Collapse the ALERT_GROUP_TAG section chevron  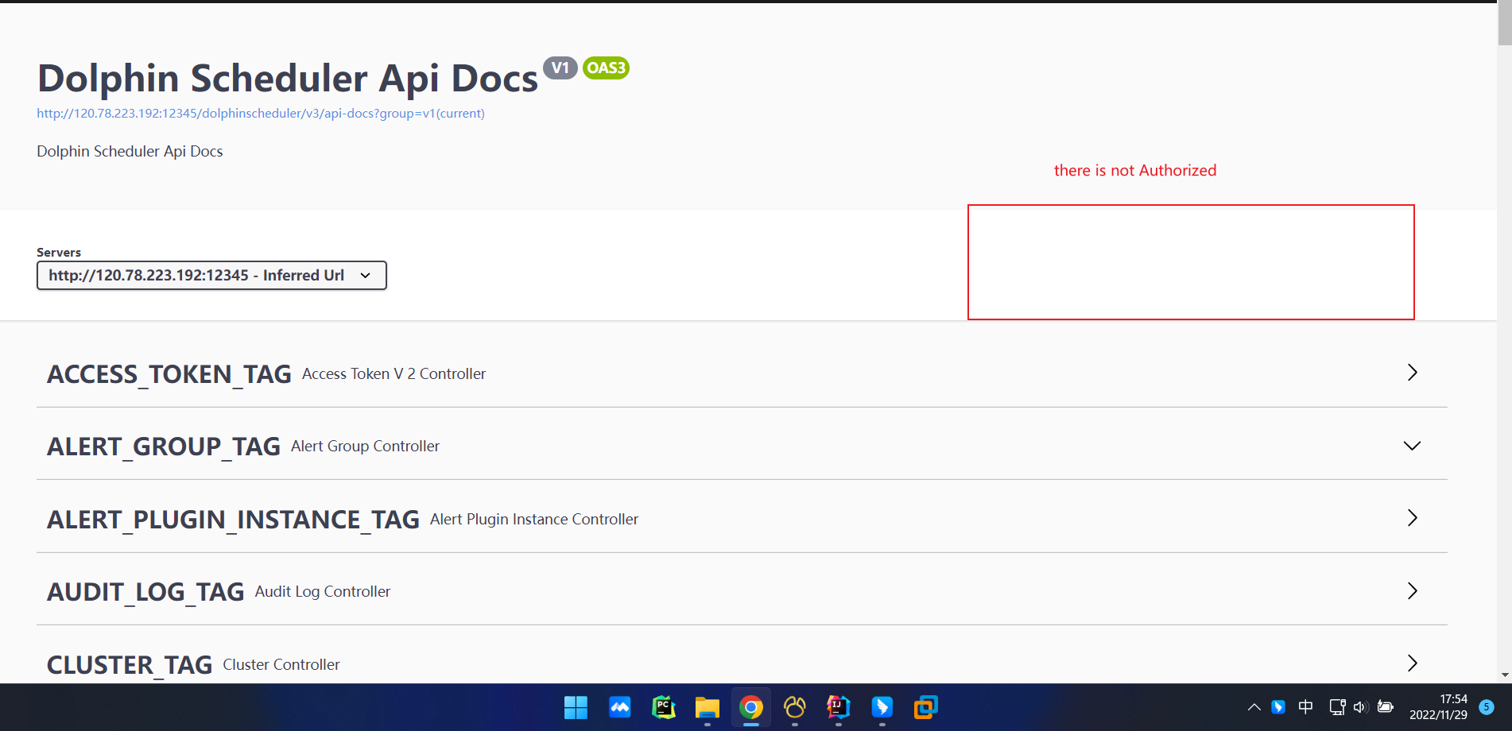pos(1412,446)
